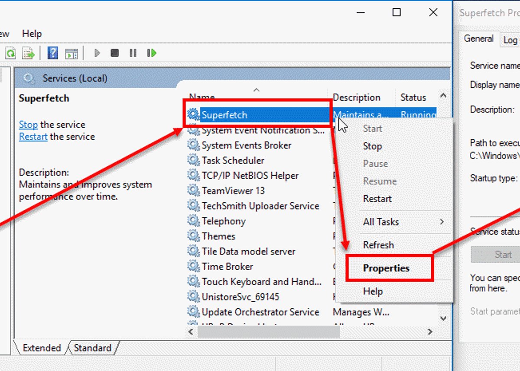
Task: Choose Help in the context menu
Action: (373, 291)
